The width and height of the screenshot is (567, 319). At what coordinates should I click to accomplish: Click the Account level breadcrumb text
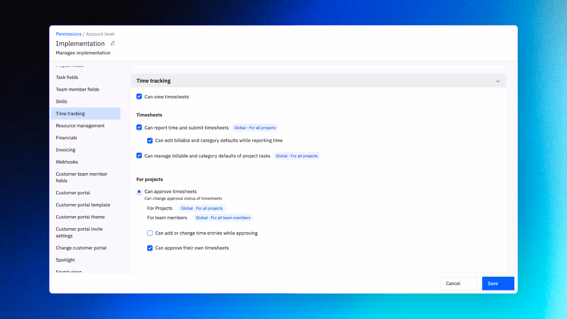pyautogui.click(x=100, y=34)
